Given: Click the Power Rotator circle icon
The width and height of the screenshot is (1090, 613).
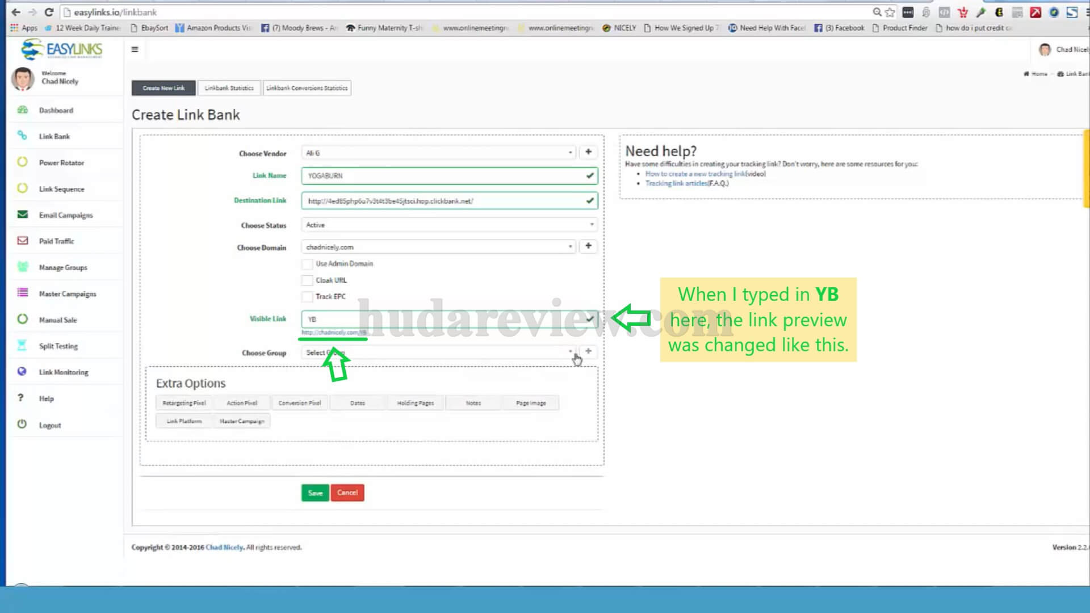Looking at the screenshot, I should (22, 162).
